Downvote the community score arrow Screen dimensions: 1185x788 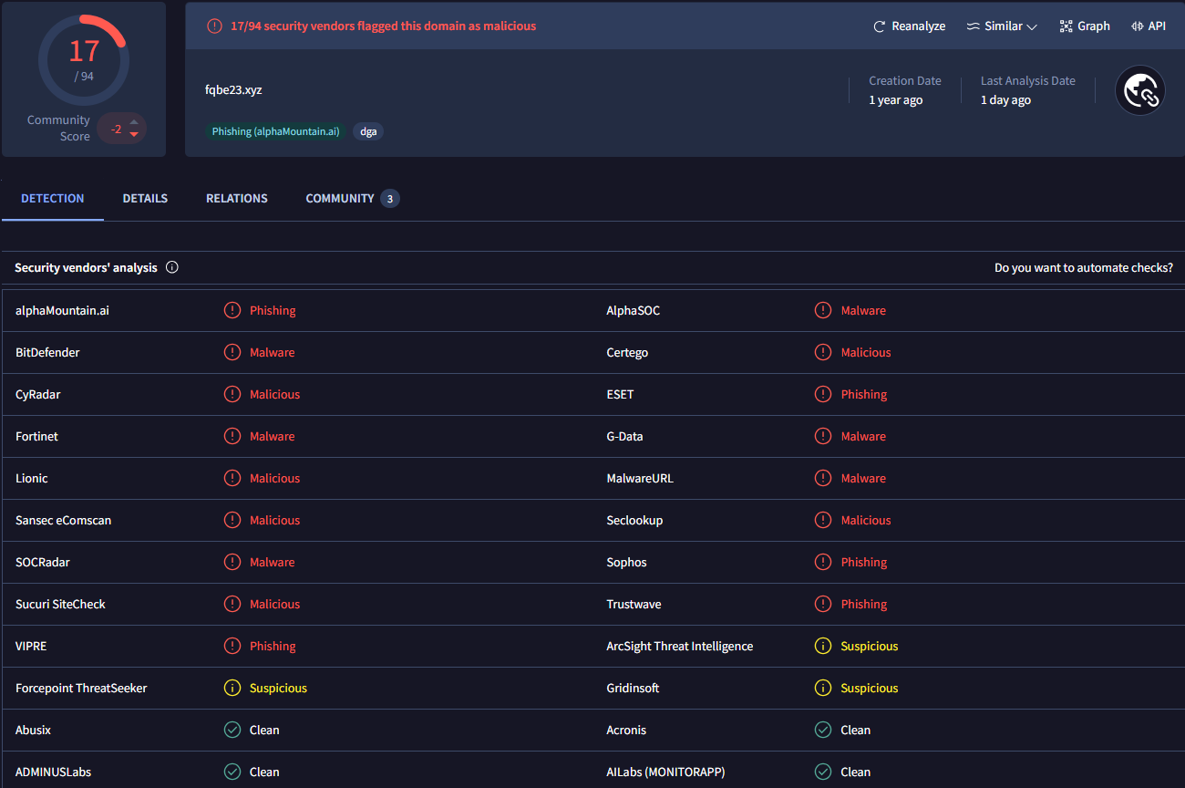click(134, 135)
